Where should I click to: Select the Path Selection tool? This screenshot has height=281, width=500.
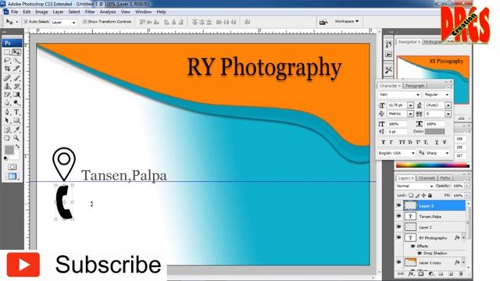(x=7, y=120)
